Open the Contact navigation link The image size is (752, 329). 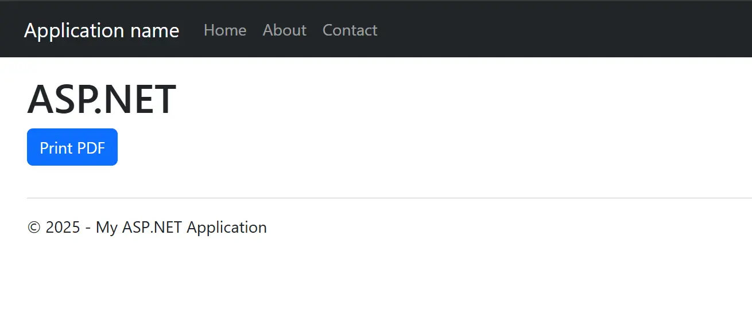(x=350, y=30)
